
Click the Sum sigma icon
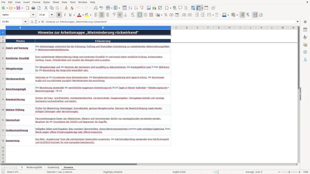[x=36, y=22]
